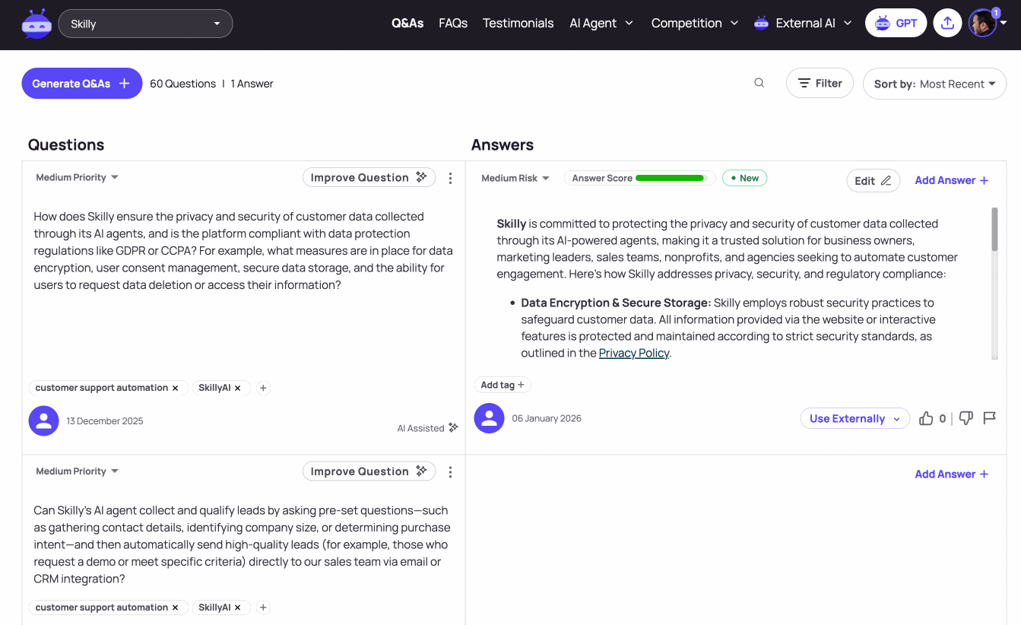Thumbs down the privacy answer

pos(966,418)
